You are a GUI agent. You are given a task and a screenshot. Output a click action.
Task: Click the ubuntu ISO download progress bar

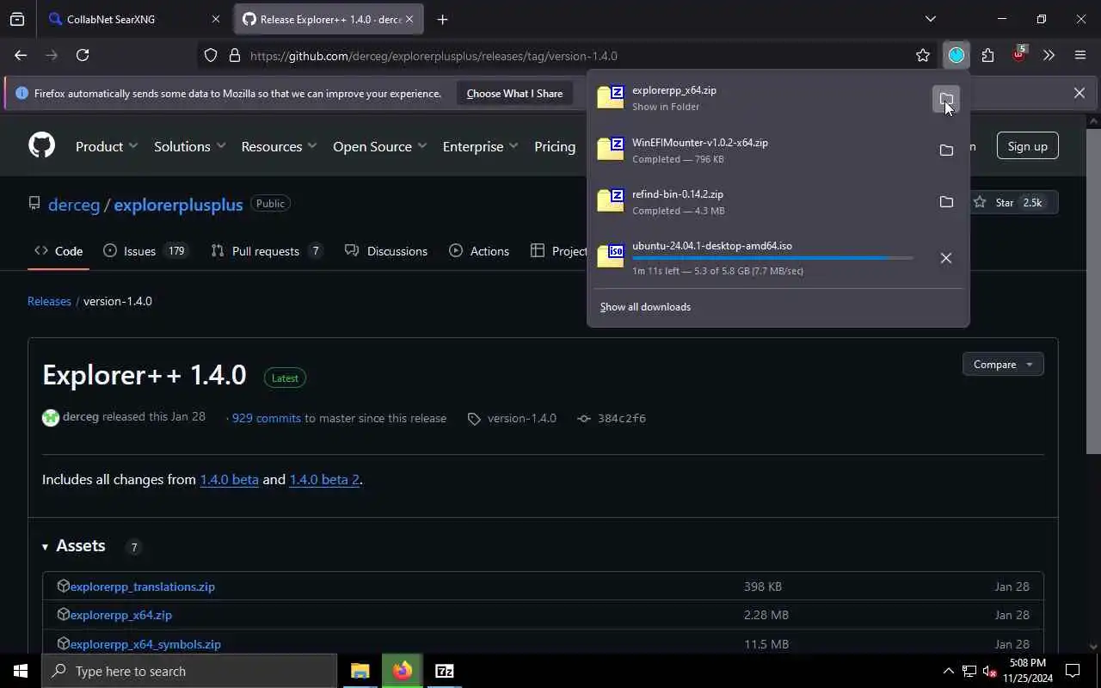coord(772,258)
